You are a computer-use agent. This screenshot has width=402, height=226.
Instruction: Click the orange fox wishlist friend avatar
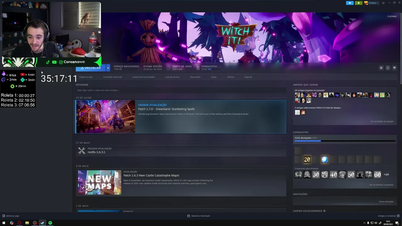click(x=303, y=112)
